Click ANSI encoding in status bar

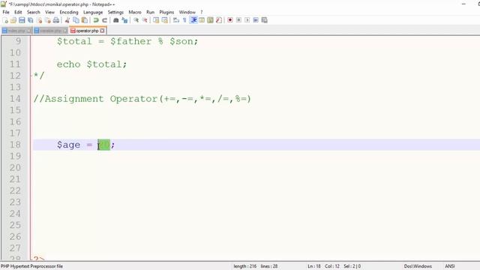coord(450,266)
